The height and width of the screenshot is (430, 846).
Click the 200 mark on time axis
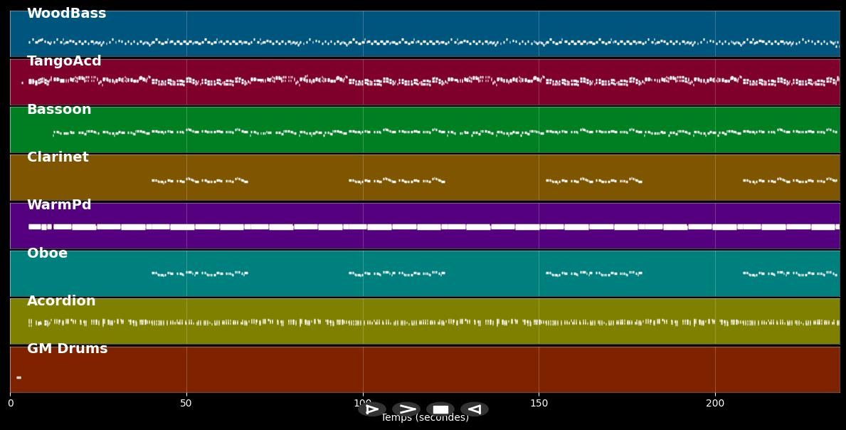click(715, 404)
